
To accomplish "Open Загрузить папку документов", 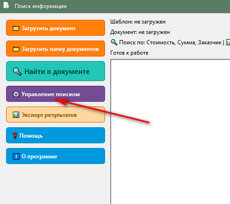I will (x=56, y=49).
